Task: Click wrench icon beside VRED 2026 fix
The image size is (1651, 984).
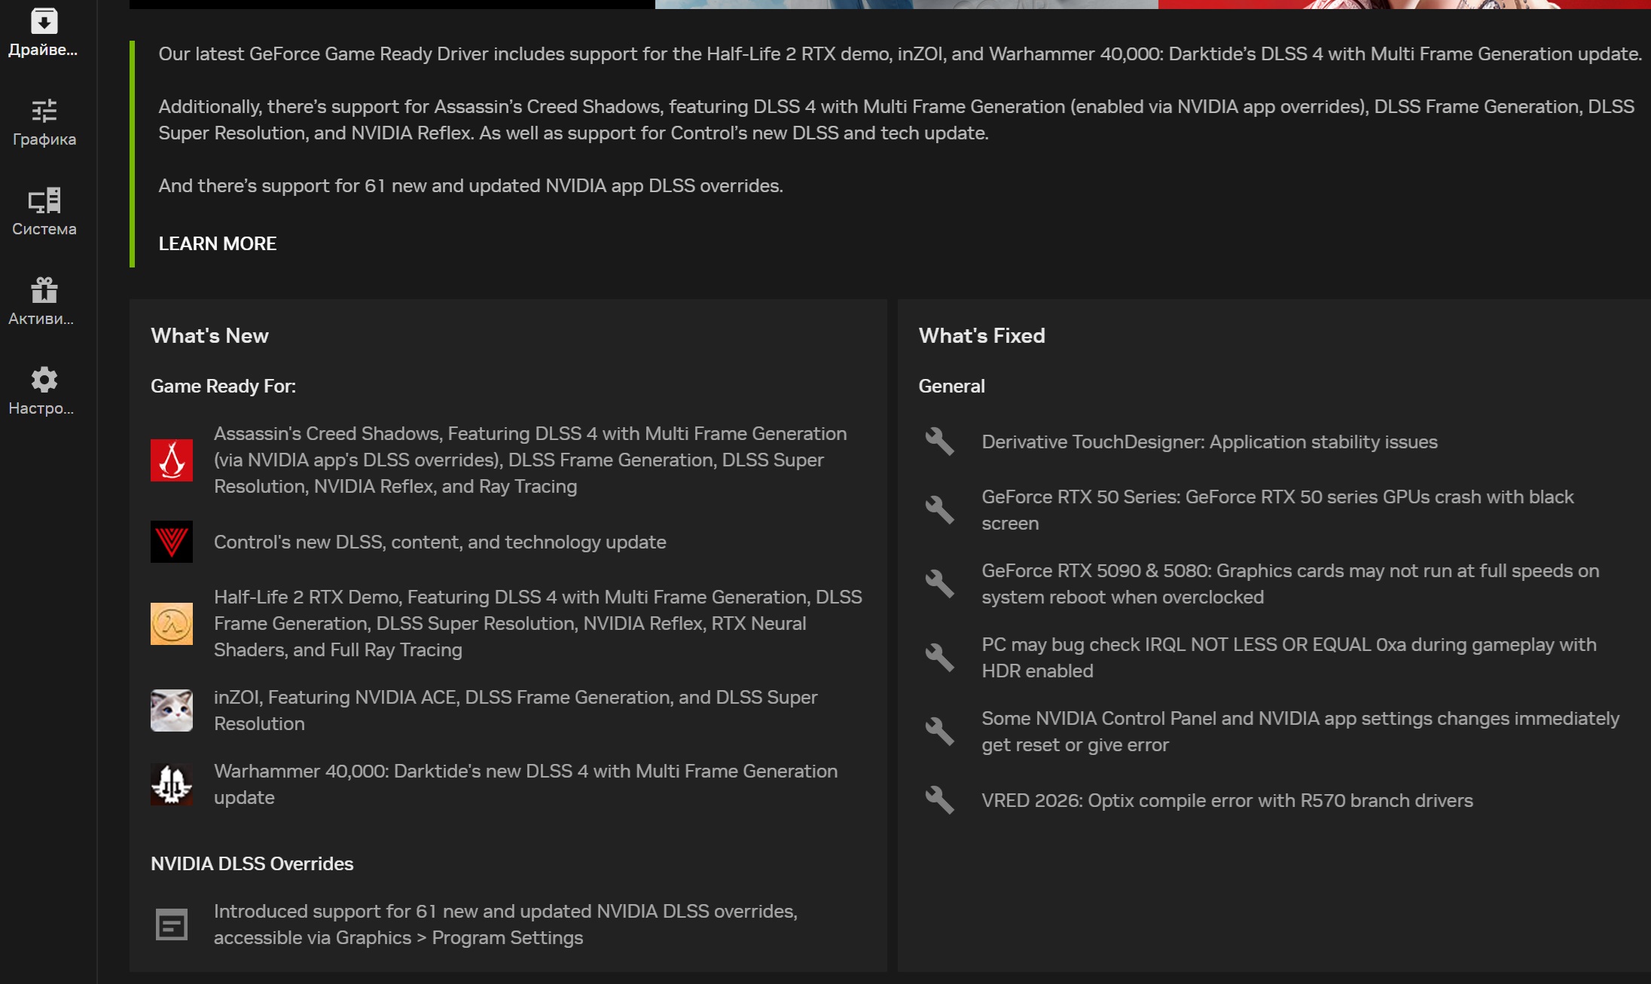Action: (x=940, y=800)
